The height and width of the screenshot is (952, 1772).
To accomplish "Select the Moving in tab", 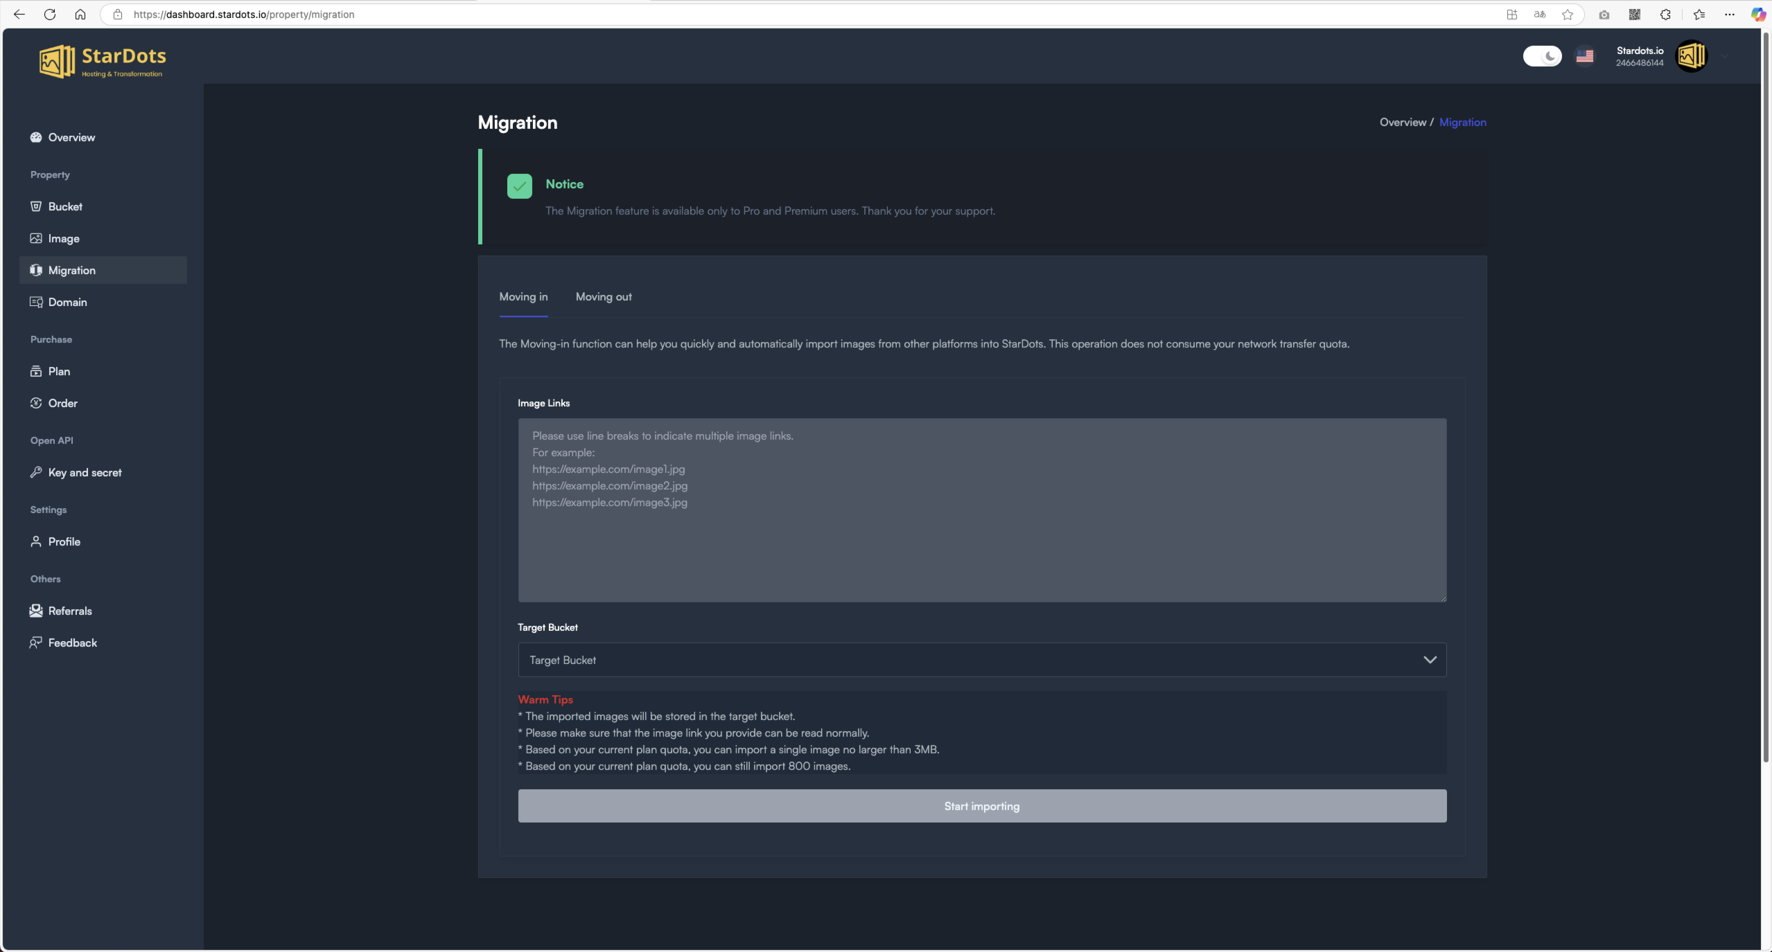I will point(523,297).
